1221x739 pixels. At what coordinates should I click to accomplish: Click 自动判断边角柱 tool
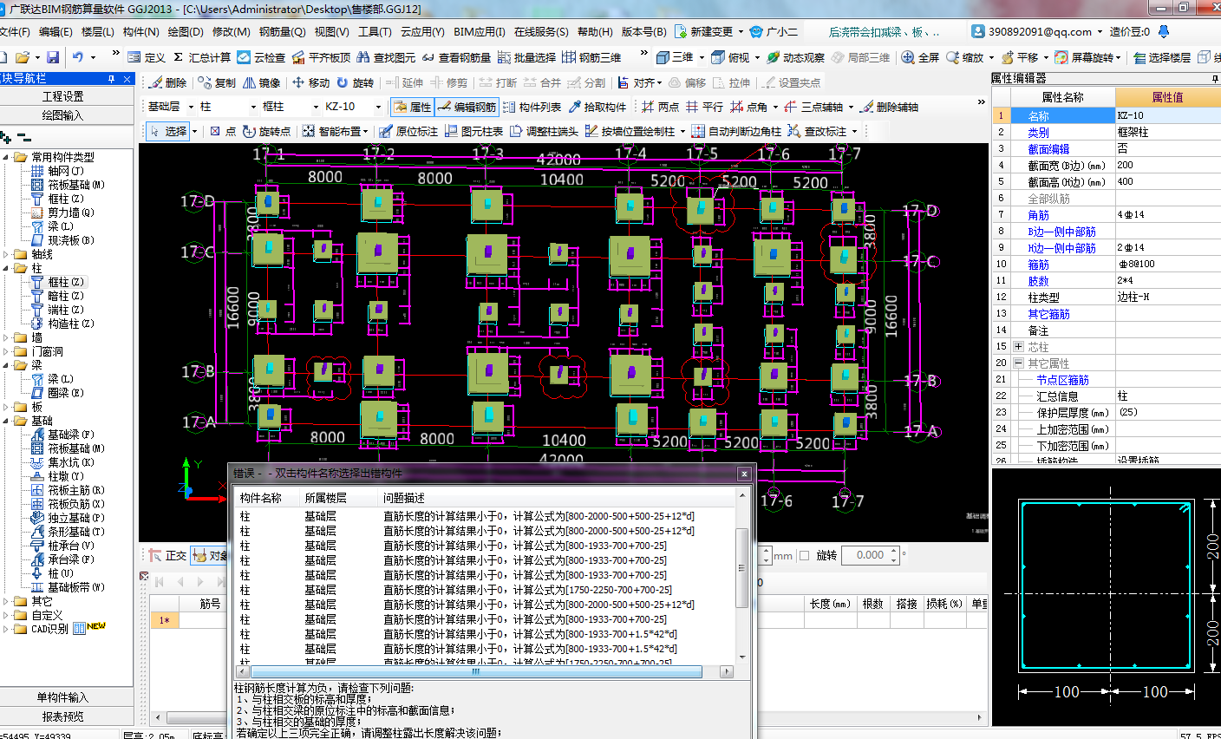coord(736,131)
